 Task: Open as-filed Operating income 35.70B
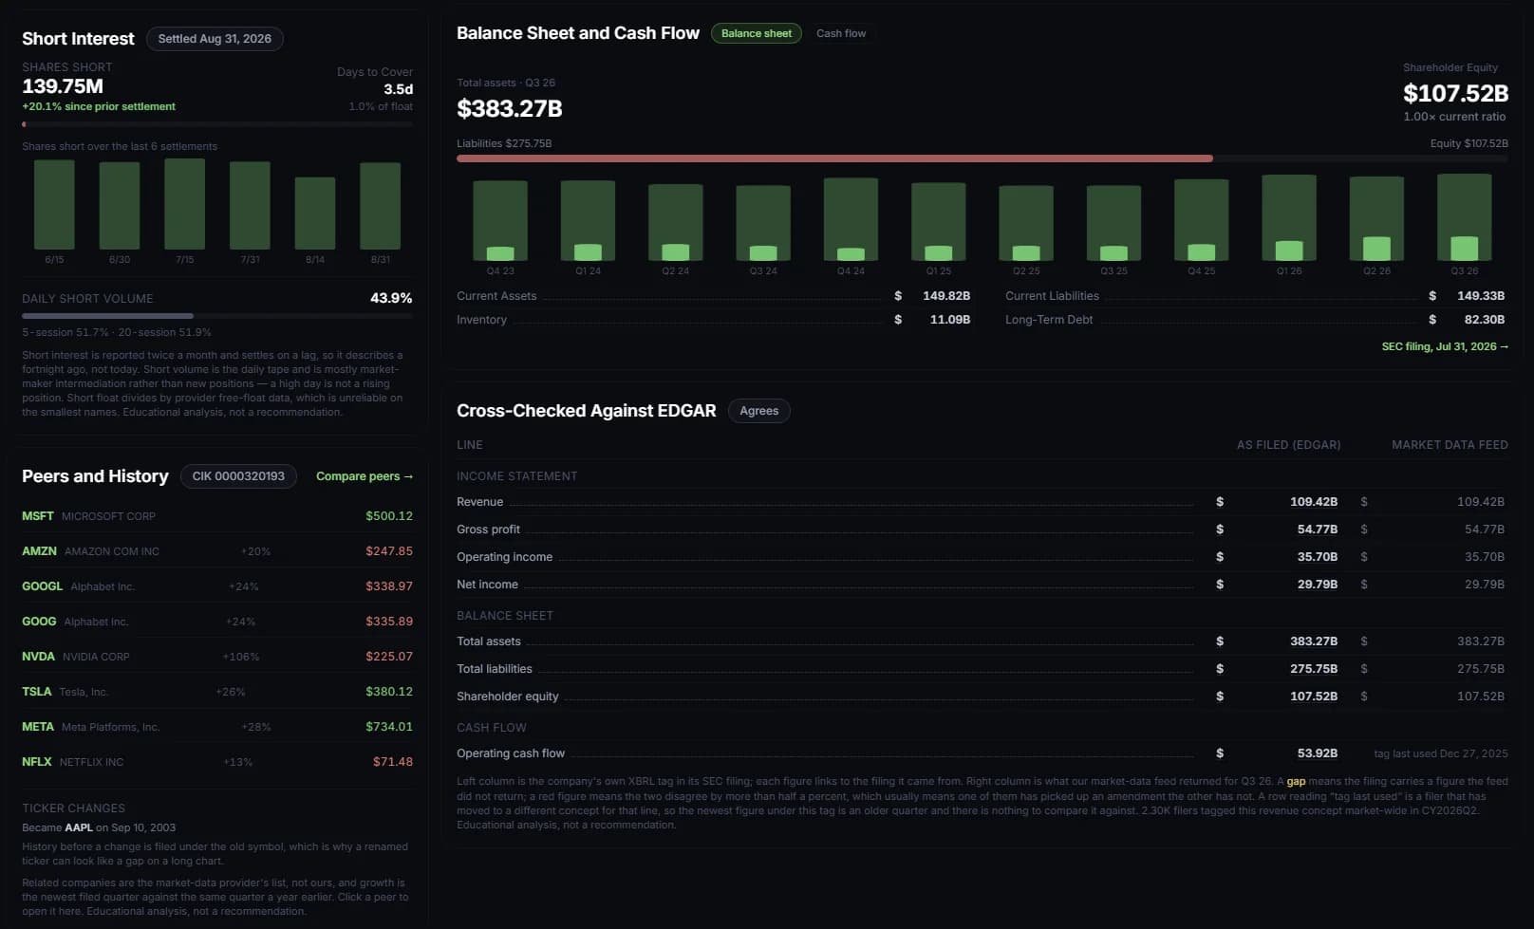[x=1318, y=557]
